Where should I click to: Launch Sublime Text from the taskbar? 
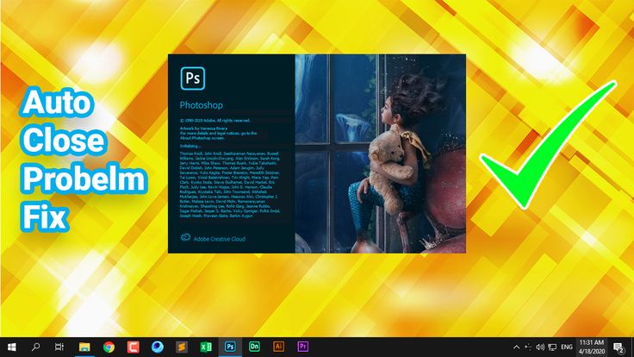182,347
